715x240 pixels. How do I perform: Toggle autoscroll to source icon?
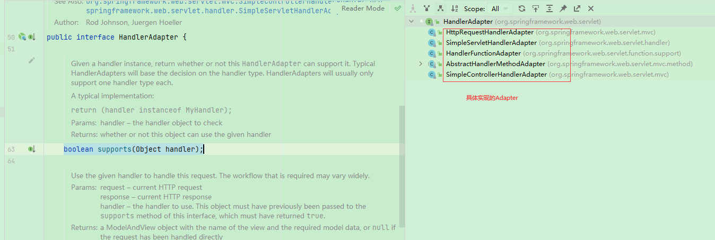coord(536,8)
